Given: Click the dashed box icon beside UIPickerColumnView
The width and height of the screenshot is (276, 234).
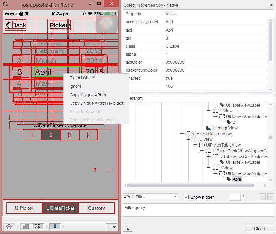Looking at the screenshot, I should pos(189,133).
